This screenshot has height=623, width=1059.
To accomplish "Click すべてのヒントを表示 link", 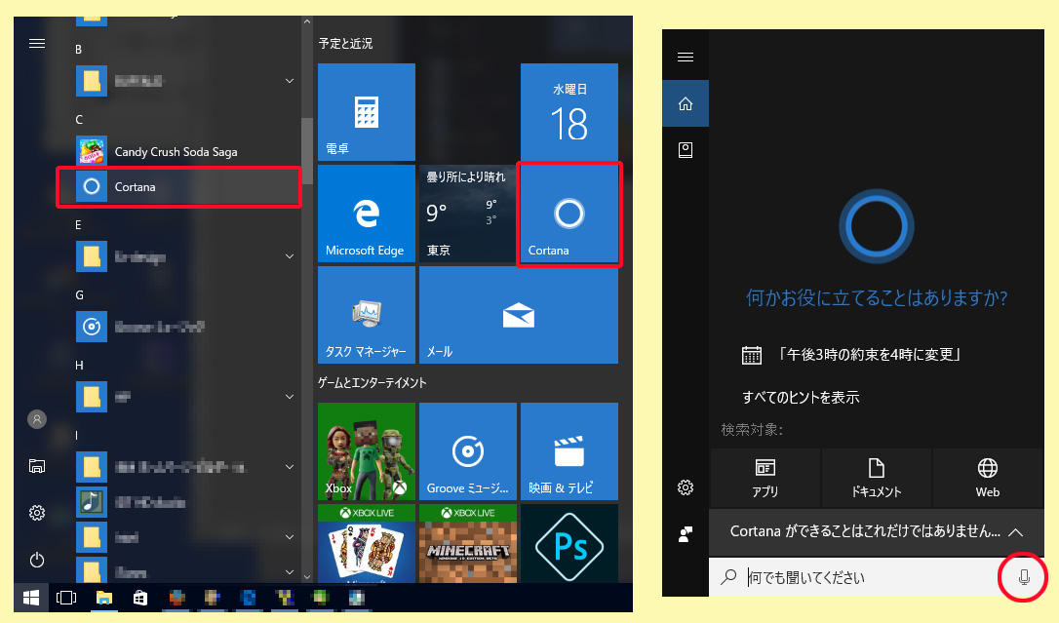I will click(801, 398).
